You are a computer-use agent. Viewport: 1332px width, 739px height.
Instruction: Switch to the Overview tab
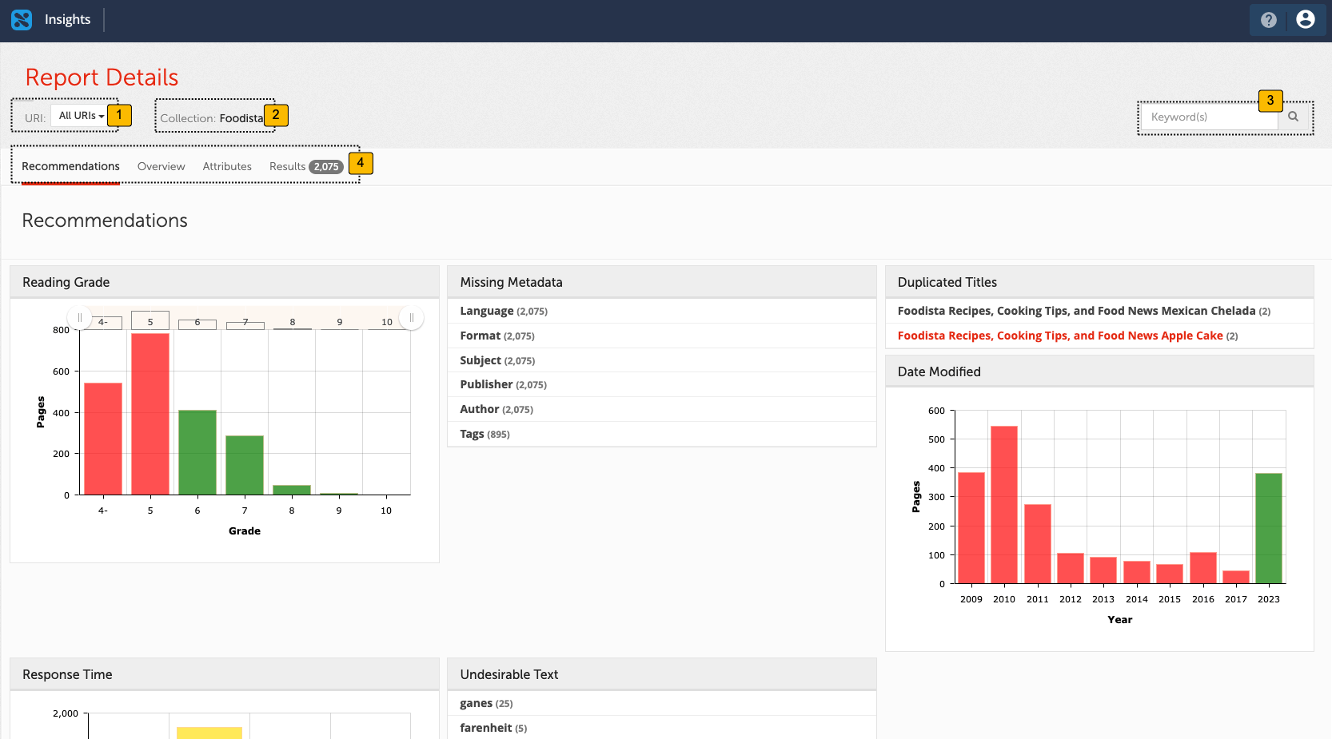pyautogui.click(x=161, y=166)
